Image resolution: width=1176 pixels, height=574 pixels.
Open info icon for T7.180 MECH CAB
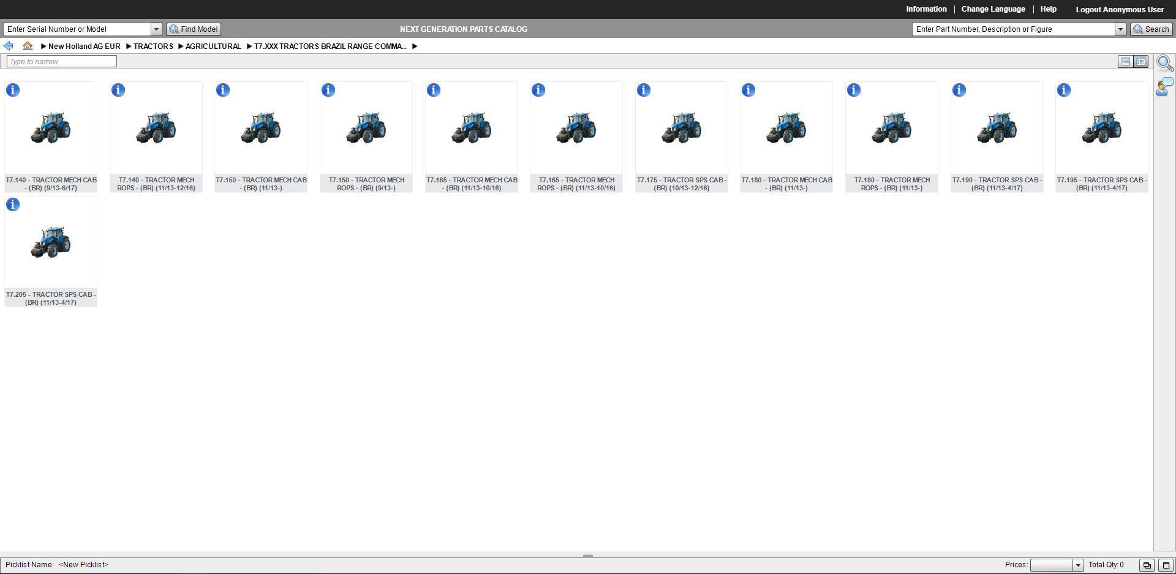point(748,91)
